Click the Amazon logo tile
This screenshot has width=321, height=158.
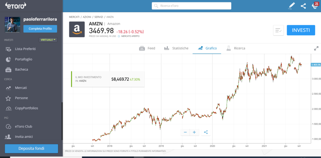pyautogui.click(x=77, y=29)
